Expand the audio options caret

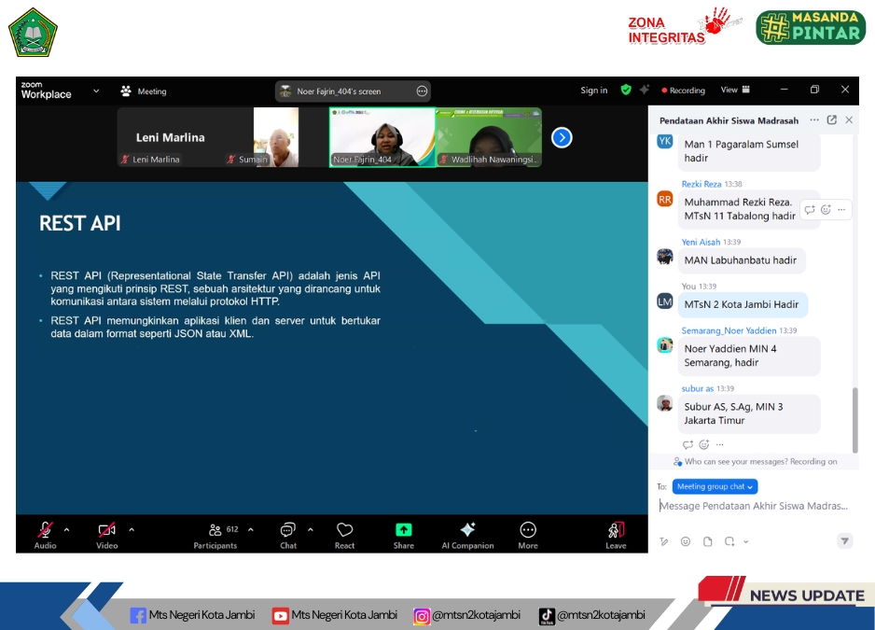pos(66,529)
